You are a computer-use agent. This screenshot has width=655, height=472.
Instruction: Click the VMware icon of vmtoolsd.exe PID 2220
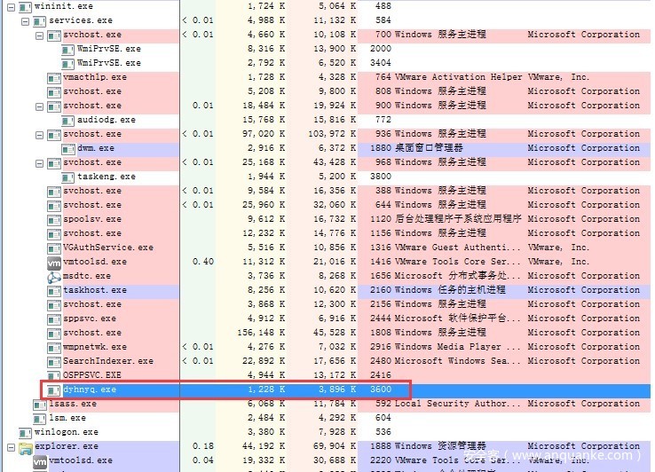pos(40,461)
